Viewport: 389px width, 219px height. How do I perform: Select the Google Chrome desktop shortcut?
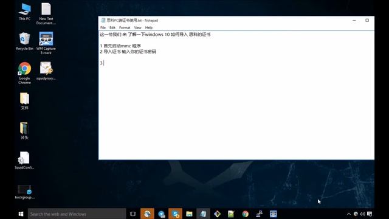pyautogui.click(x=24, y=73)
